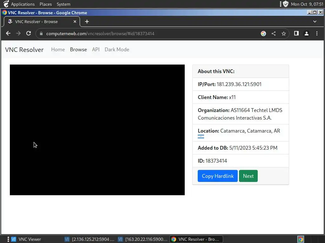Click IP/Port 181.239.36.121:5901 text
The image size is (325, 243).
[229, 84]
